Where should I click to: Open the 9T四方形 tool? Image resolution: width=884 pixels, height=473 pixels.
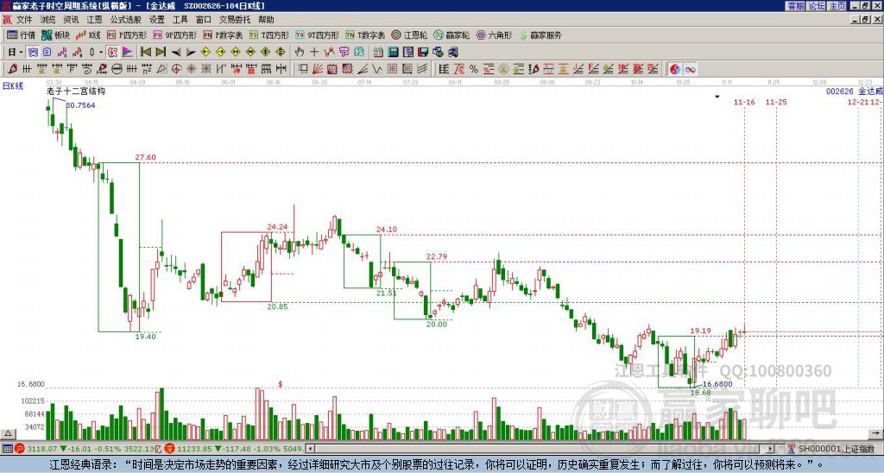click(318, 35)
